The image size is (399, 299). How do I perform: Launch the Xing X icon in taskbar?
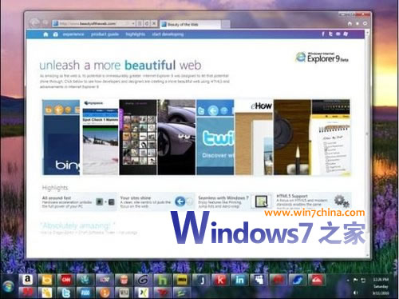click(x=144, y=293)
